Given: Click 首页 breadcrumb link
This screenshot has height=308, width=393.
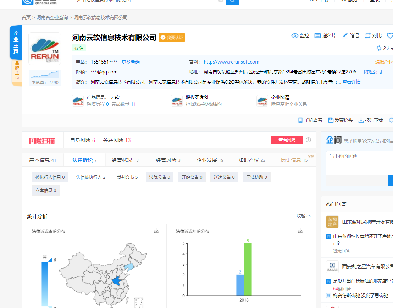Looking at the screenshot, I should tap(26, 17).
